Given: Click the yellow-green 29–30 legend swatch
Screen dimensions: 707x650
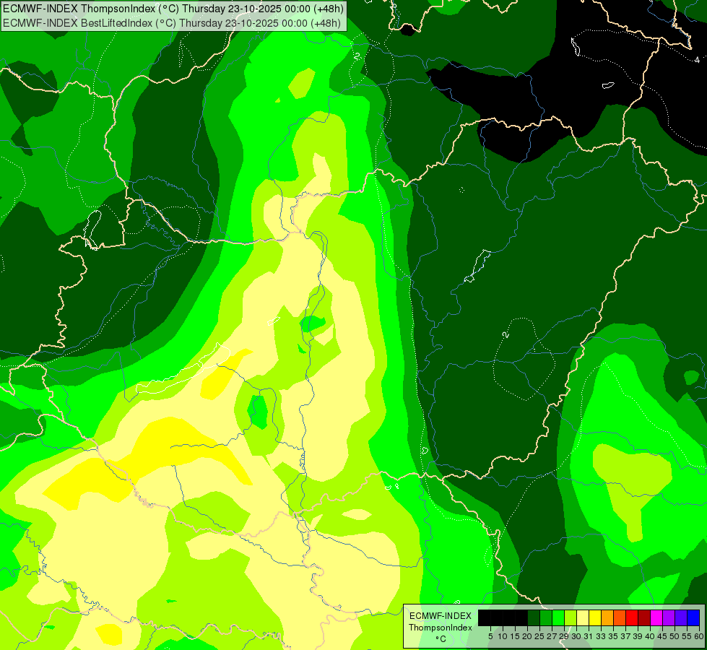Looking at the screenshot, I should click(x=571, y=618).
